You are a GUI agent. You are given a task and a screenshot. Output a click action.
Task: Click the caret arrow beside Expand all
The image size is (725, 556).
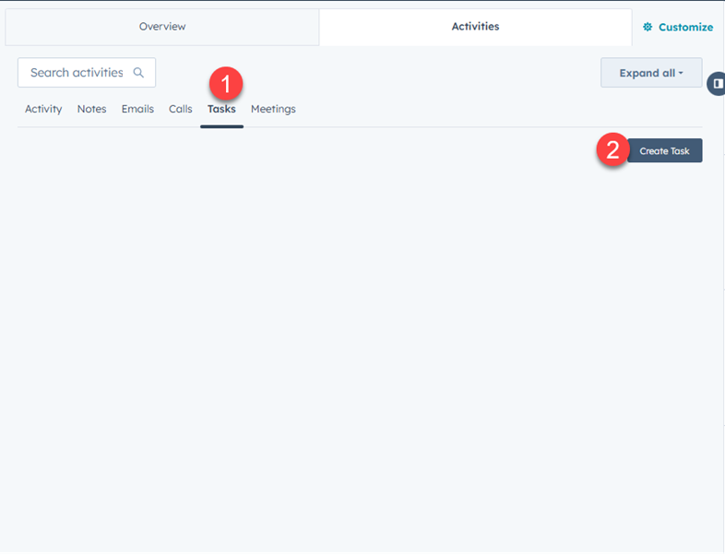[681, 74]
